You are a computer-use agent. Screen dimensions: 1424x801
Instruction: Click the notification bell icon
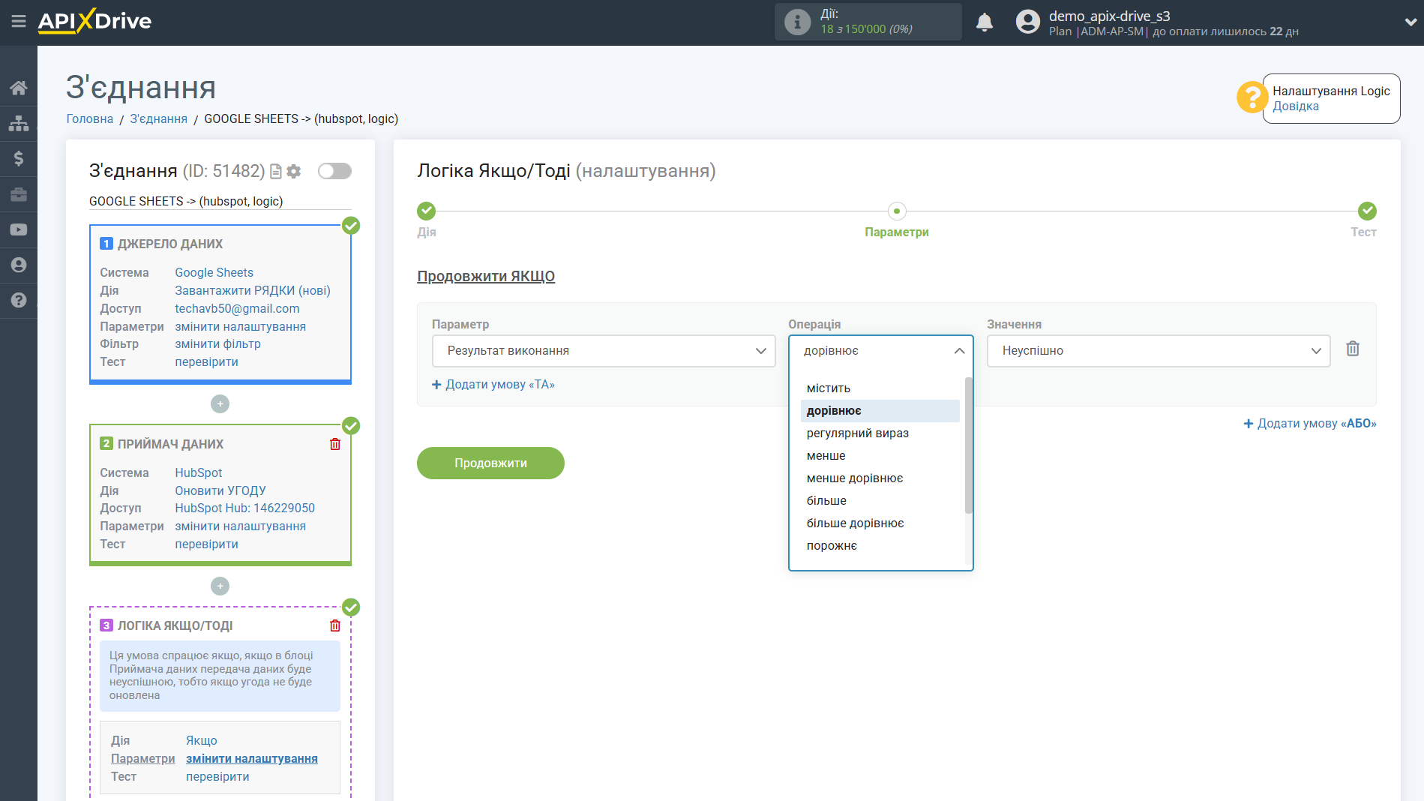pos(985,22)
